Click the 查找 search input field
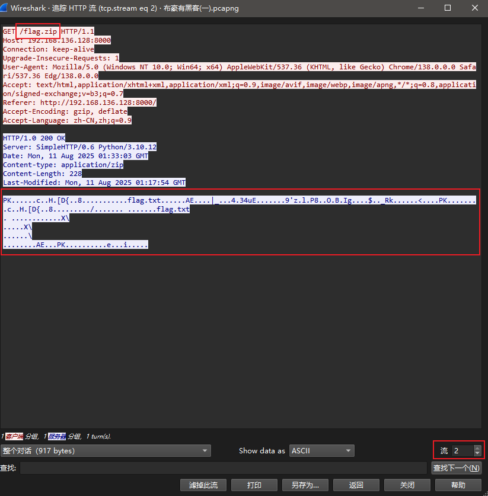488x496 pixels. (x=224, y=468)
